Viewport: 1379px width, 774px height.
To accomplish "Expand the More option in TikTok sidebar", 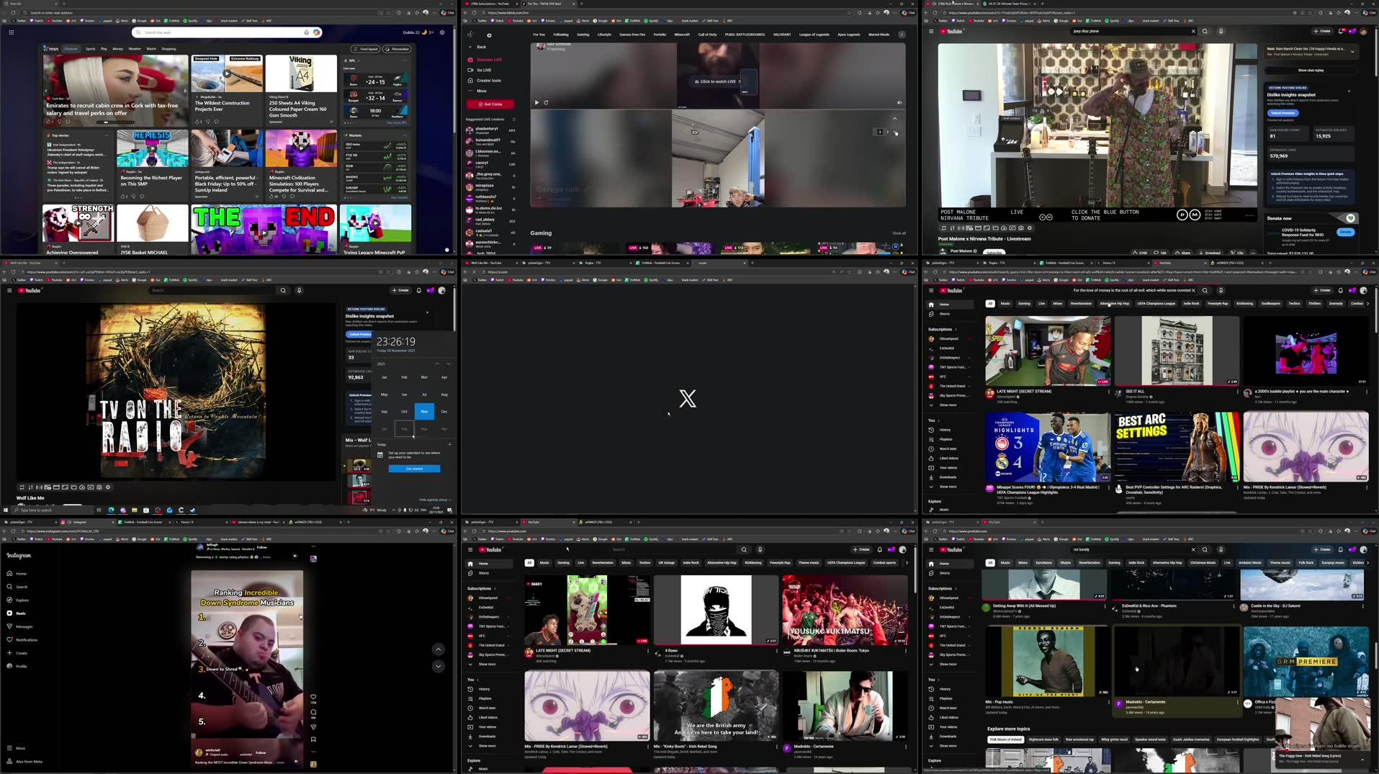I will click(x=481, y=91).
